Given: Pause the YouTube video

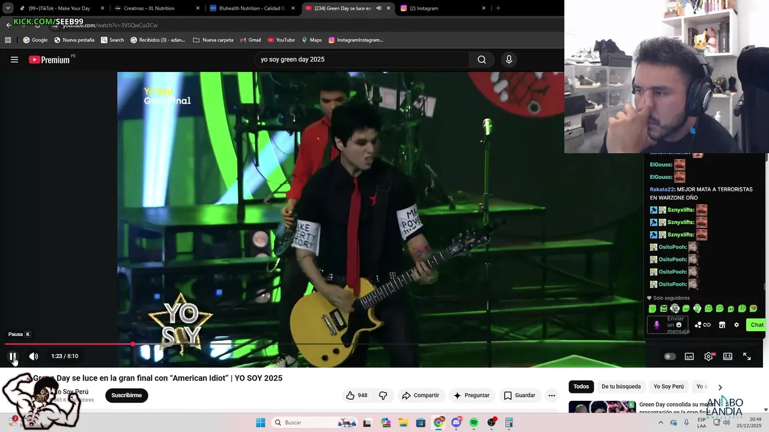Looking at the screenshot, I should click(x=13, y=356).
